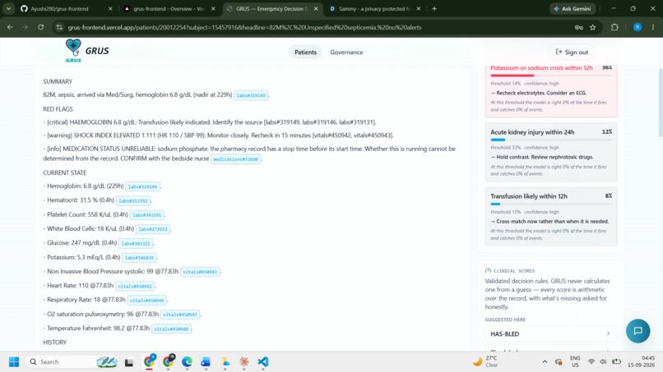Open labs#341591 tag beside Platelet Count
This screenshot has height=372, width=663.
tap(146, 215)
